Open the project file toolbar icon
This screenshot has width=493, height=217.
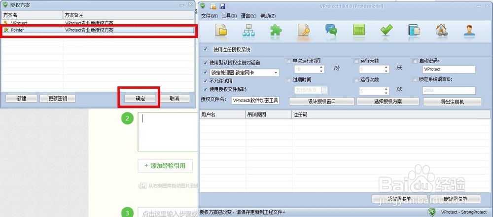tap(221, 31)
